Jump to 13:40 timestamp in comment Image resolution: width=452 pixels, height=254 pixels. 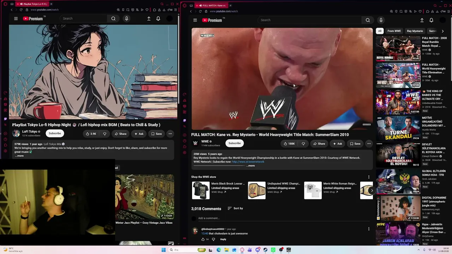[205, 234]
